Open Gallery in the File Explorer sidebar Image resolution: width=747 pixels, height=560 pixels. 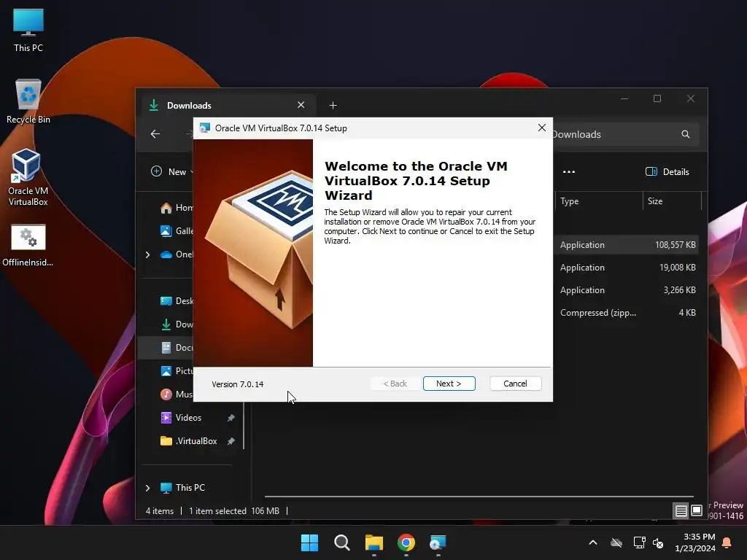tap(177, 231)
